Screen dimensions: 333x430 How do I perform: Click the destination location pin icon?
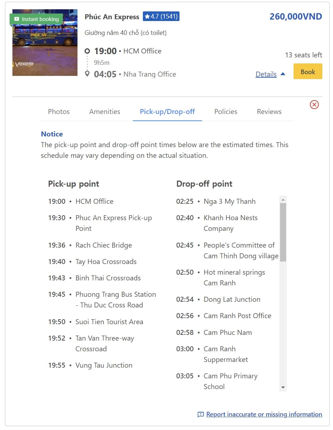click(x=87, y=74)
